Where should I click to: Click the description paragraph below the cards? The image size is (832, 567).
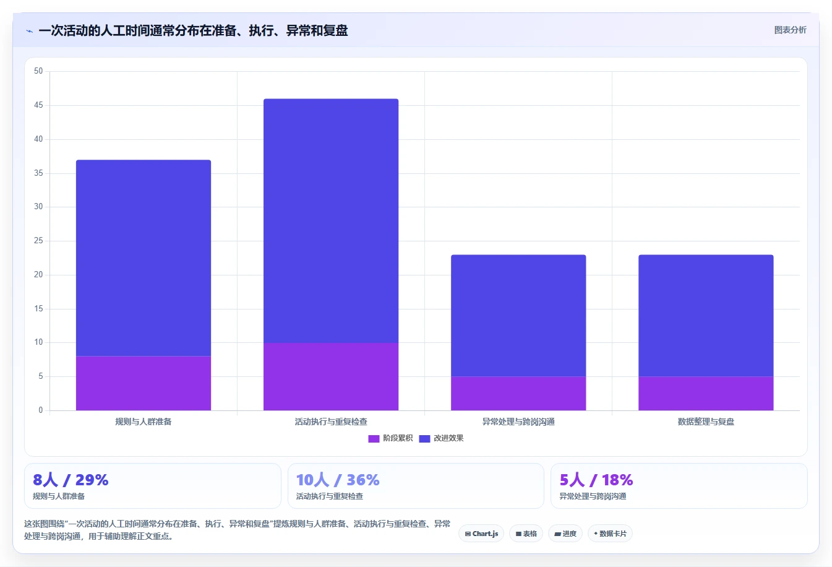pyautogui.click(x=238, y=530)
